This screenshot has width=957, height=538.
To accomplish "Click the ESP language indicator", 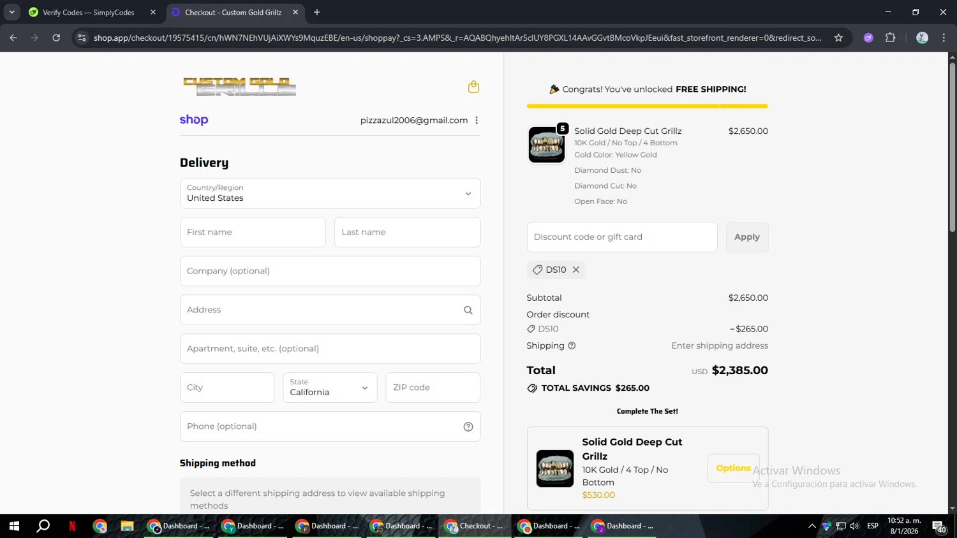I will pyautogui.click(x=873, y=527).
